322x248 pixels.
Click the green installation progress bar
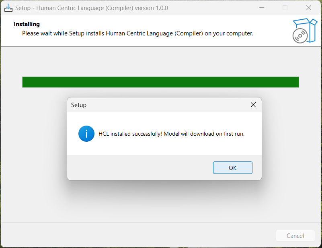160,82
